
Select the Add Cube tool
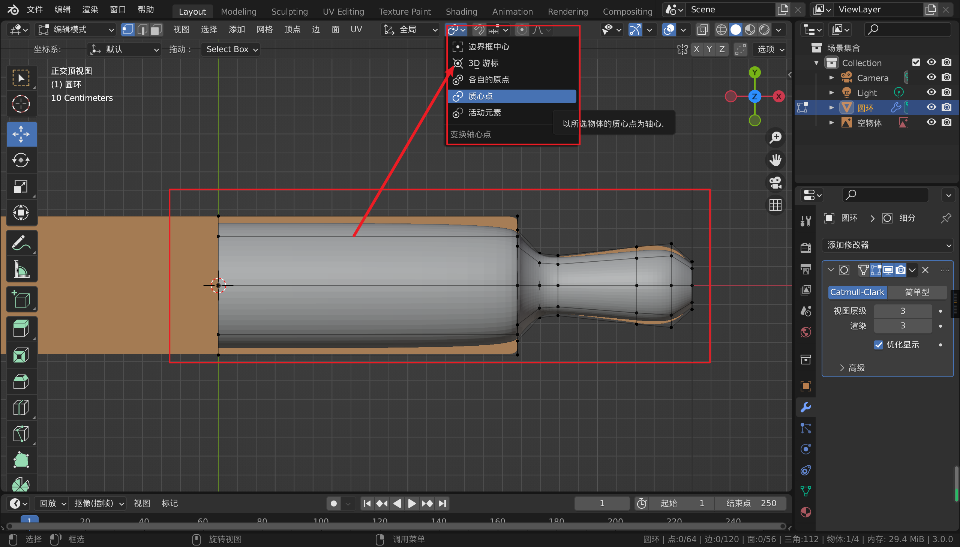(x=21, y=300)
